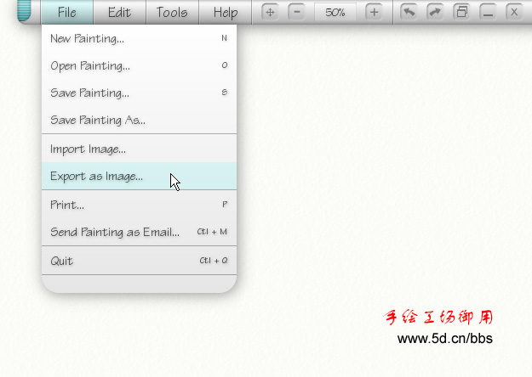Zoom out with the minus button
Screen dimensions: 532x377
(x=297, y=13)
